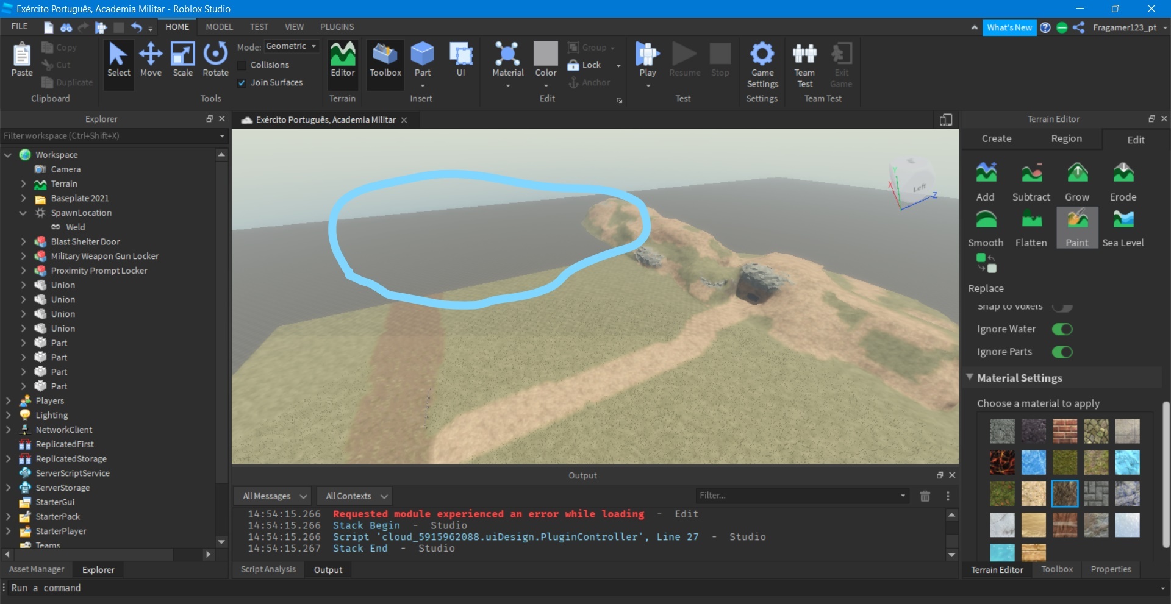
Task: Switch to the Toolbox panel tab
Action: 1057,569
